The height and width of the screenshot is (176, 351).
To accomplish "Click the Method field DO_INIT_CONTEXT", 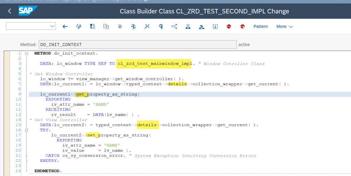I will (x=138, y=44).
